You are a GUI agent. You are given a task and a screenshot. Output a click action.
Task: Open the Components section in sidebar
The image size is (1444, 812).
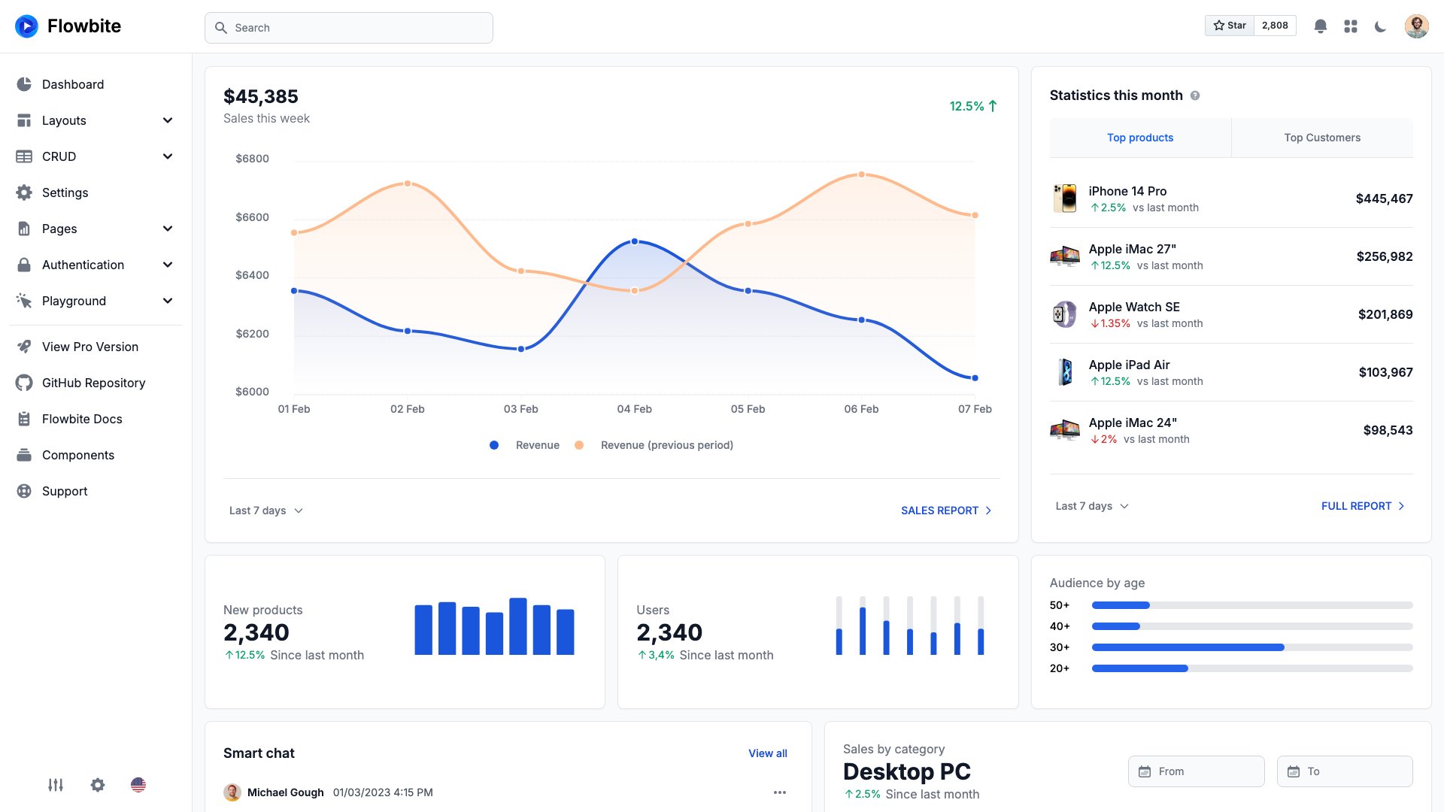(77, 455)
